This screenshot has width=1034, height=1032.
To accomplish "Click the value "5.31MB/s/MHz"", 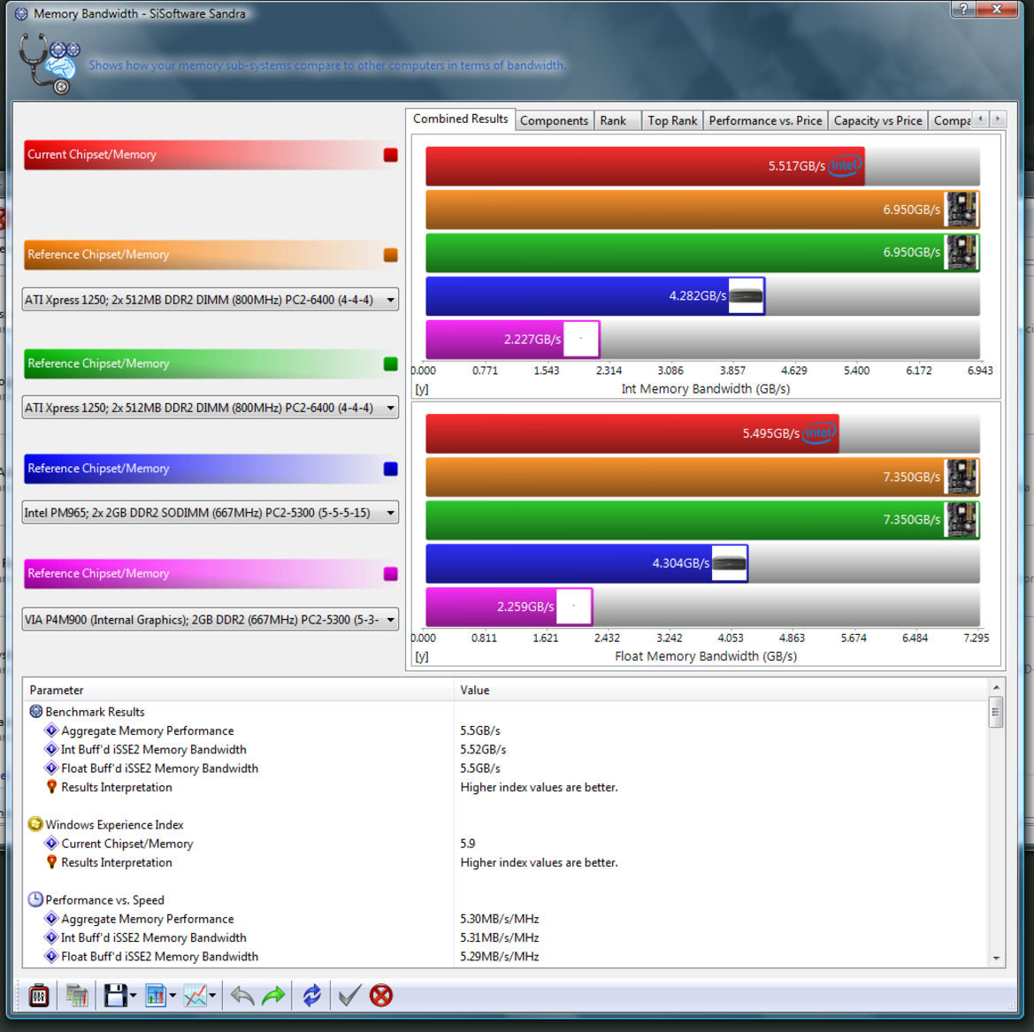I will pyautogui.click(x=499, y=937).
